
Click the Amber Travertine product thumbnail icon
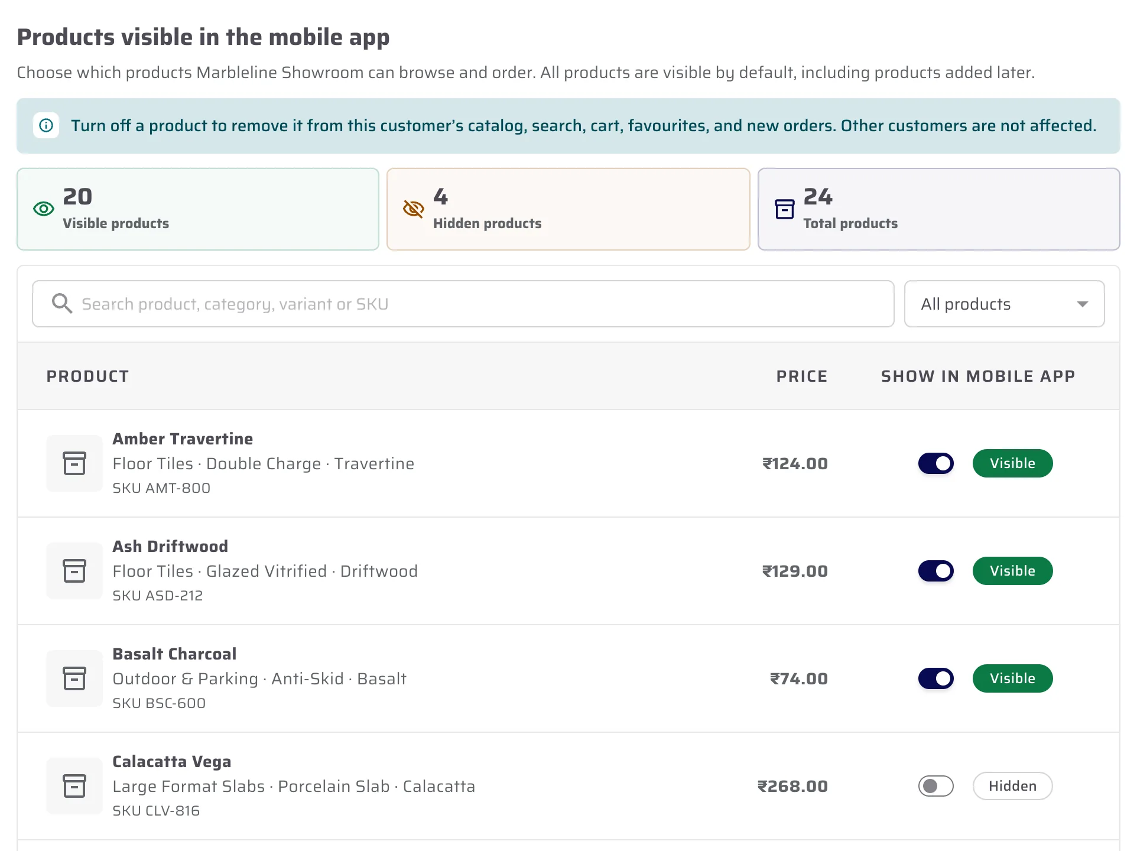[x=74, y=463]
